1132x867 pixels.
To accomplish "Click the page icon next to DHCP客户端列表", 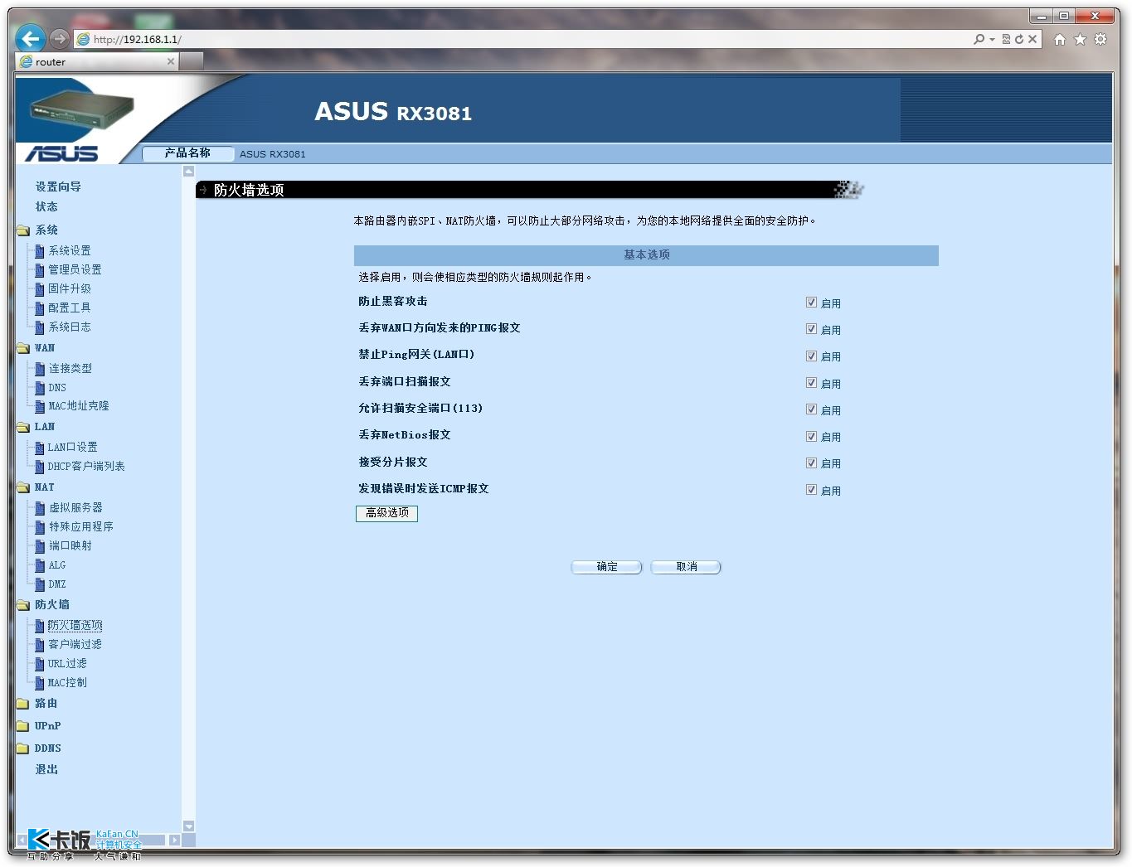I will click(x=39, y=466).
